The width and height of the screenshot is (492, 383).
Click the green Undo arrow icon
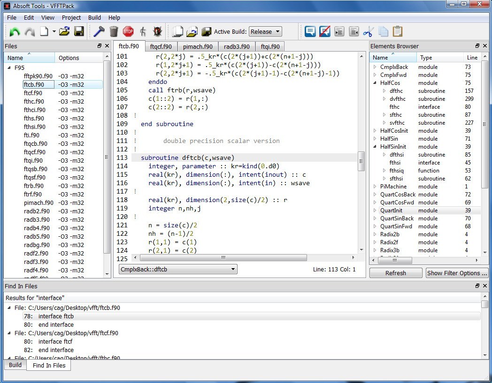15,32
